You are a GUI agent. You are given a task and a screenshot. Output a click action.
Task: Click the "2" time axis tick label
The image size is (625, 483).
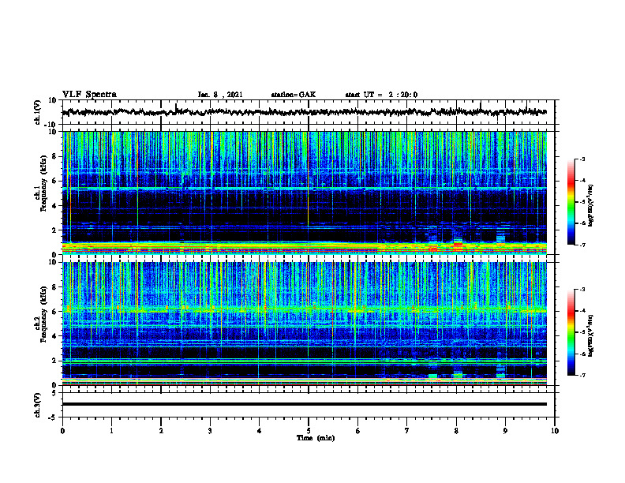point(161,431)
